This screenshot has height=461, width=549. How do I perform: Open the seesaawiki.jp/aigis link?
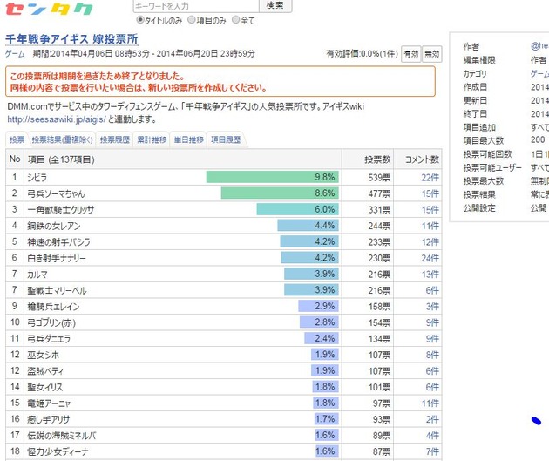[x=57, y=119]
